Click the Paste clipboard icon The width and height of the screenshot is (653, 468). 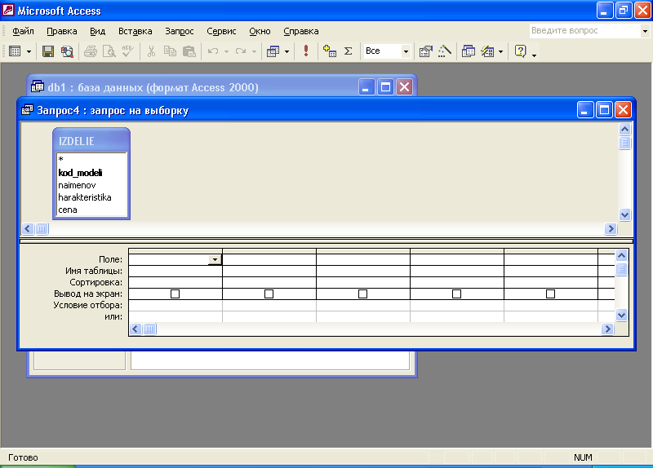coord(189,51)
